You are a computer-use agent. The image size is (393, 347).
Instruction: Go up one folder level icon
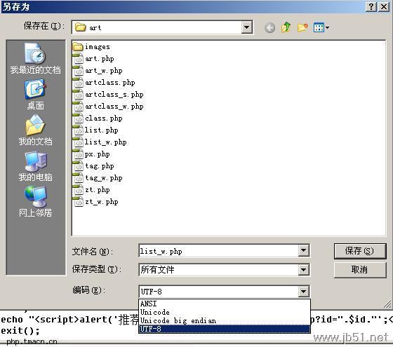pos(286,27)
